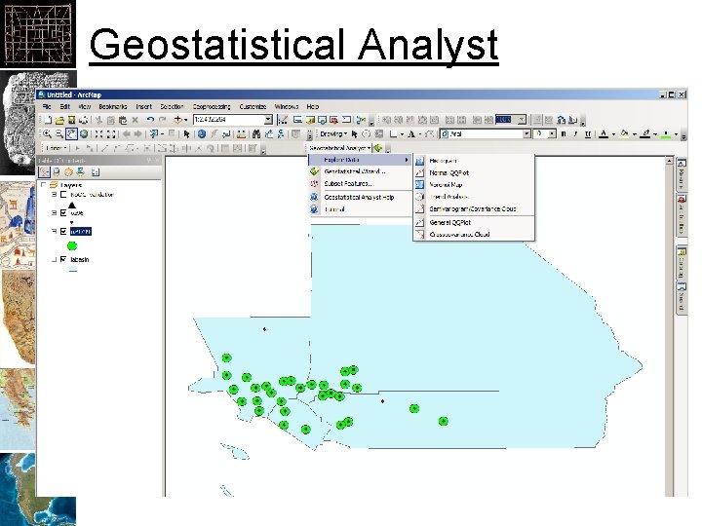Open the Editor dropdown menu
The width and height of the screenshot is (702, 526).
tap(56, 148)
